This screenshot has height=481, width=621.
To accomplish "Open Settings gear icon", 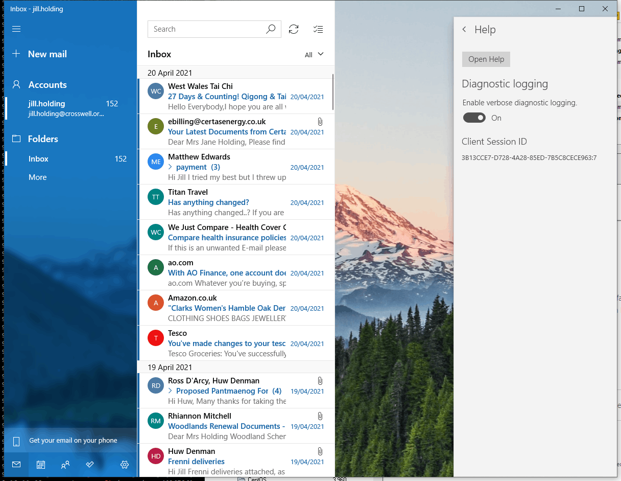I will coord(125,465).
